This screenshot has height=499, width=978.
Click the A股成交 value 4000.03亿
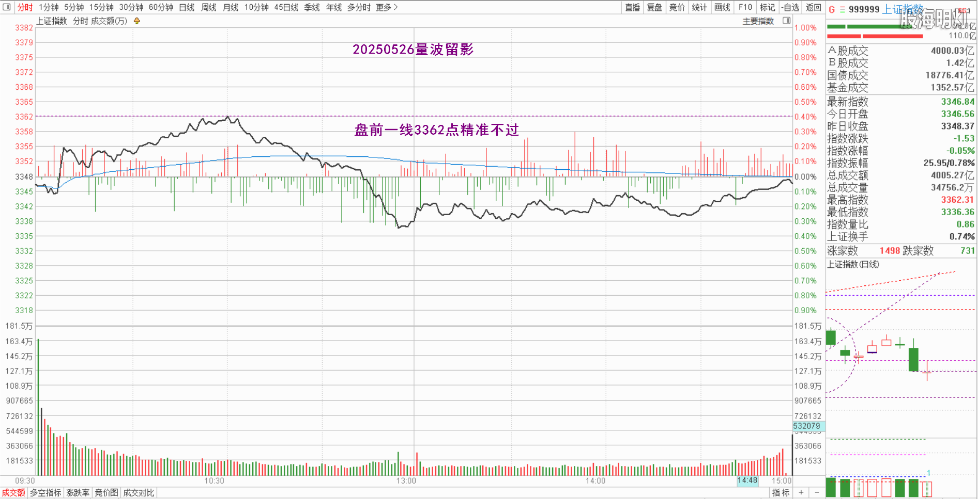pyautogui.click(x=953, y=51)
